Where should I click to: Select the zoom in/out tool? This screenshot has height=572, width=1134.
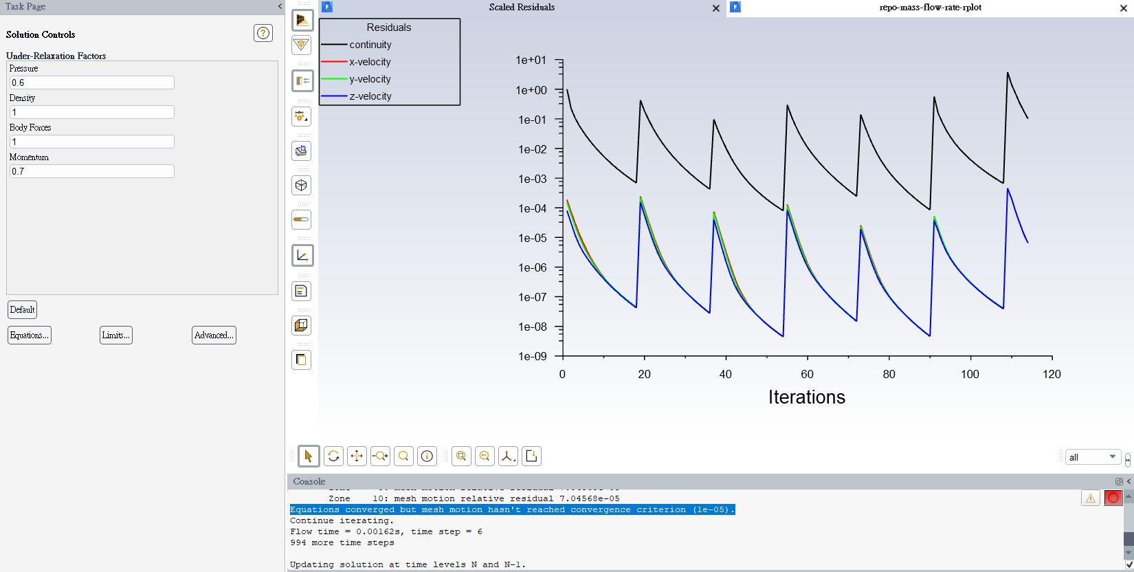click(x=380, y=456)
